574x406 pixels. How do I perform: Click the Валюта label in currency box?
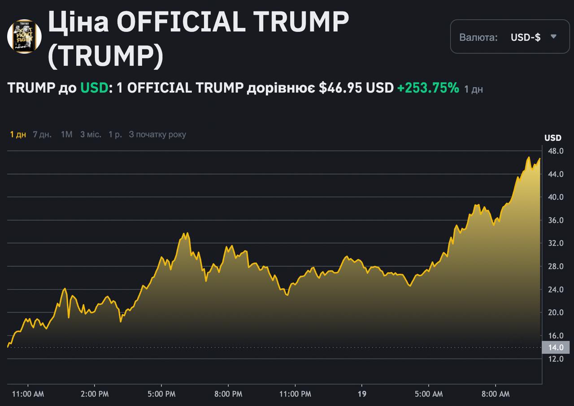[x=478, y=37]
